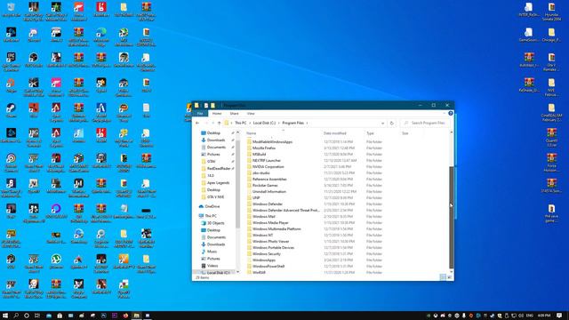
Task: Select the Windows Media Player folder
Action: click(x=270, y=223)
